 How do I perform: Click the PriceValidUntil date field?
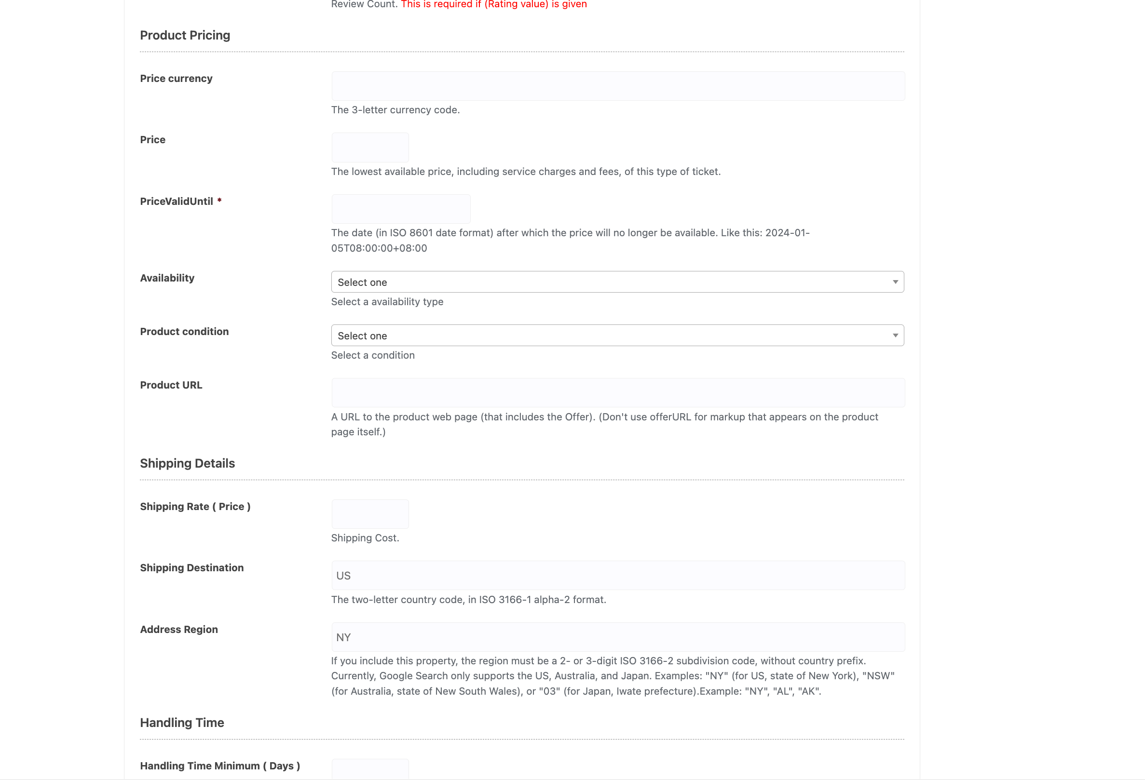pos(401,209)
